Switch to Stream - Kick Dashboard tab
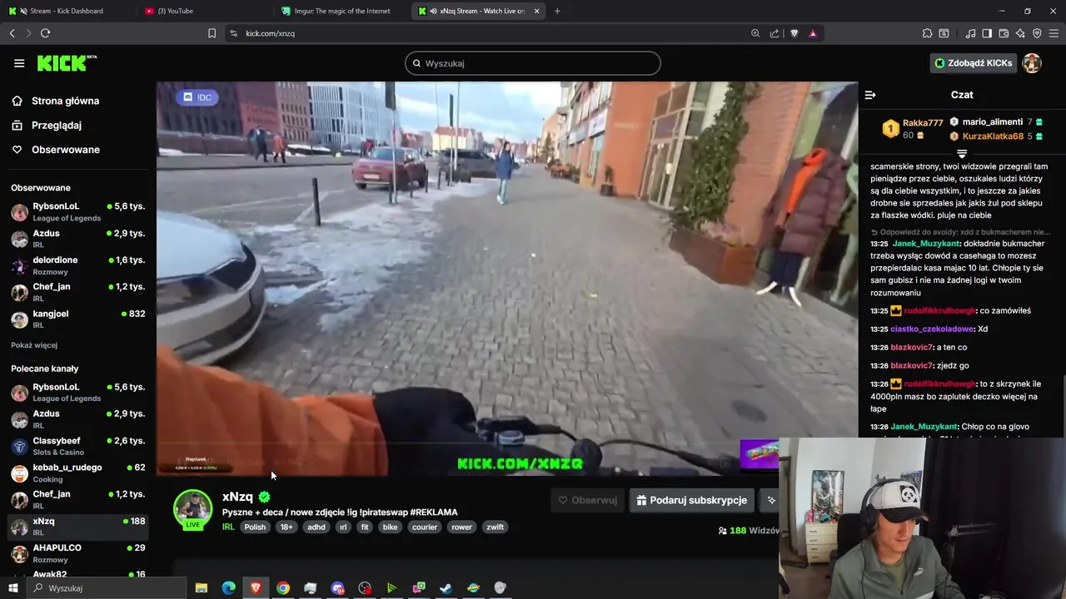1066x599 pixels. pyautogui.click(x=67, y=11)
